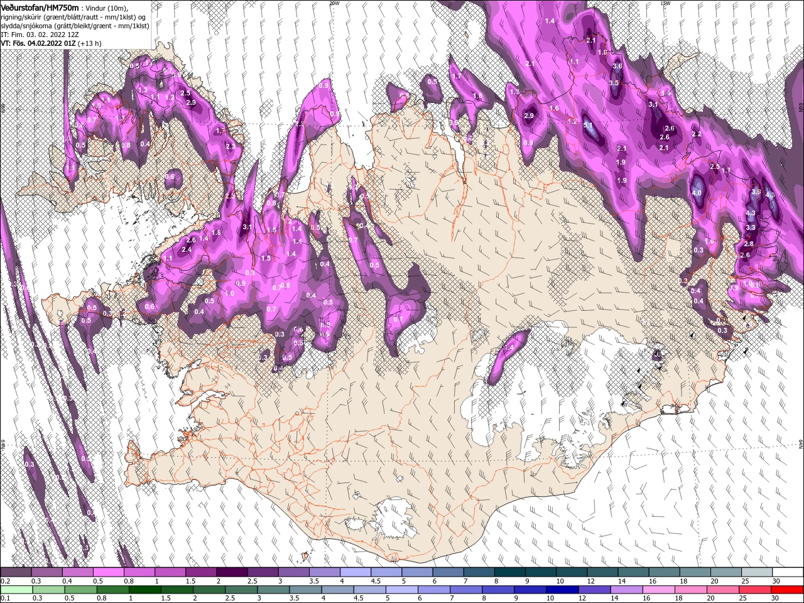Click the '0.1' label under the bottom scale

(x=6, y=598)
